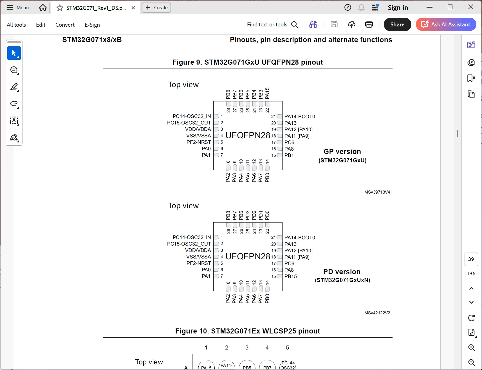Image resolution: width=482 pixels, height=370 pixels.
Task: Click the PB15 pin label in PD version
Action: click(x=291, y=276)
